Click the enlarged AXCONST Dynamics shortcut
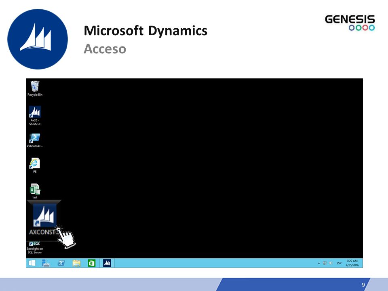The width and height of the screenshot is (388, 291). (x=44, y=219)
